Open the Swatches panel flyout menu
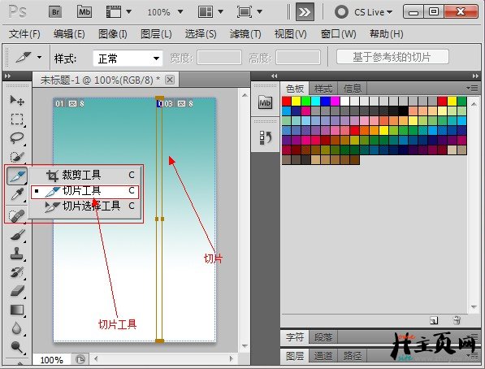Image resolution: width=485 pixels, height=369 pixels. [472, 89]
